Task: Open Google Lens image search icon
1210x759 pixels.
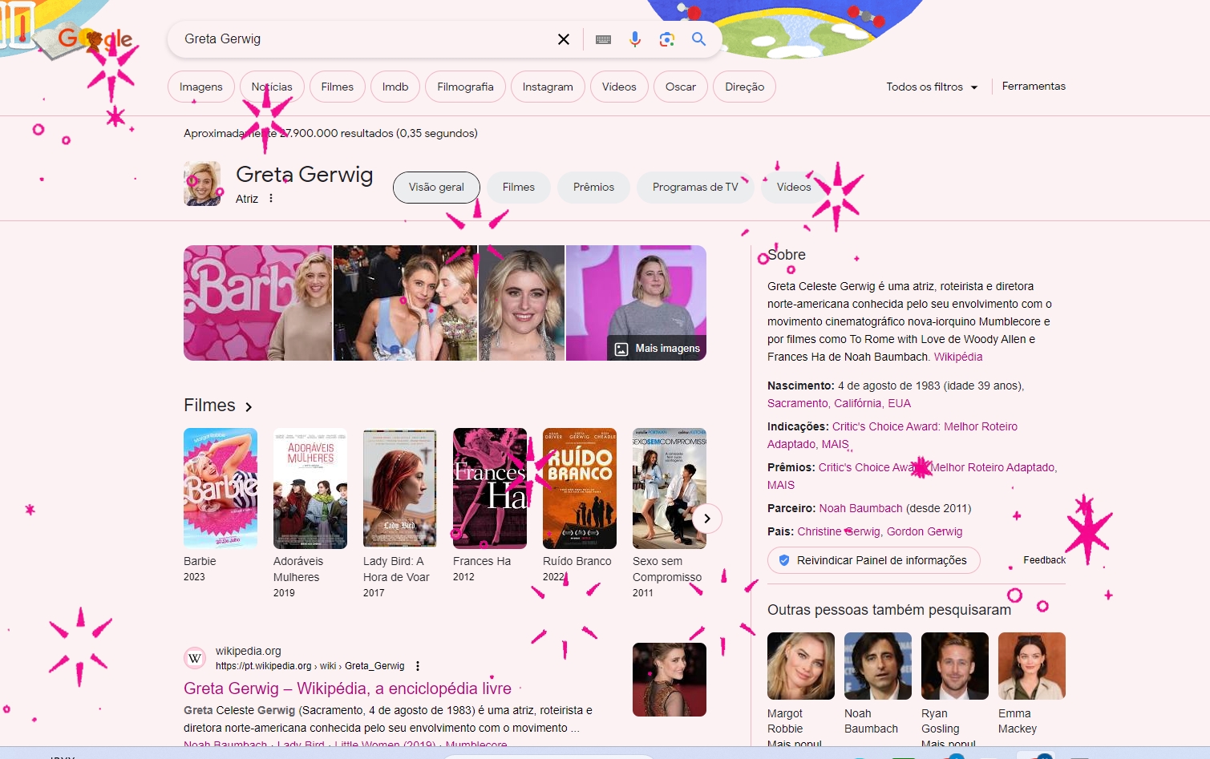Action: [x=666, y=39]
